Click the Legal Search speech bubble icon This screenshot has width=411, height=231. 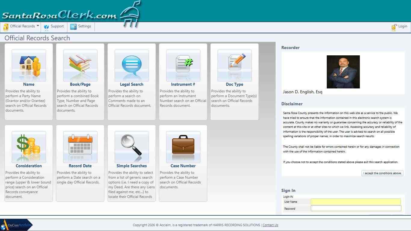click(131, 65)
